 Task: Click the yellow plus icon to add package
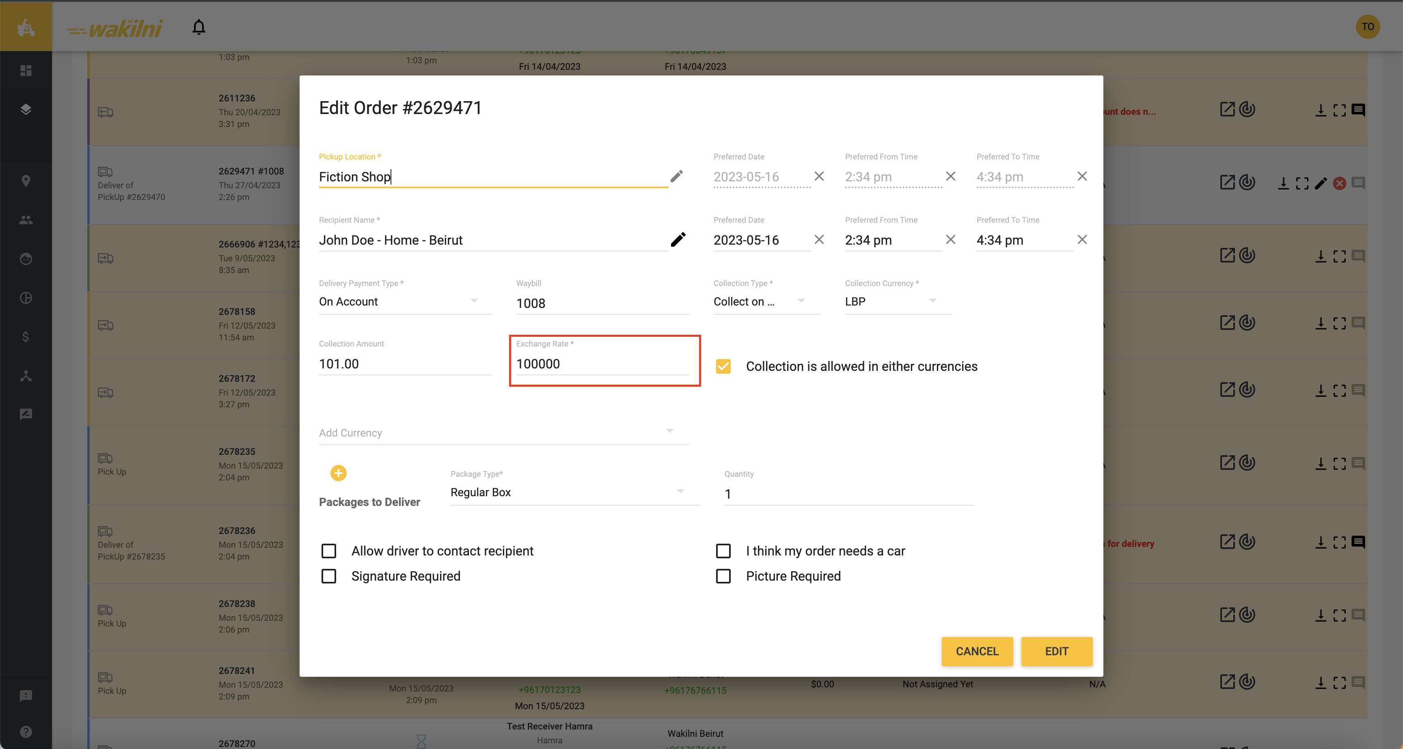click(338, 473)
